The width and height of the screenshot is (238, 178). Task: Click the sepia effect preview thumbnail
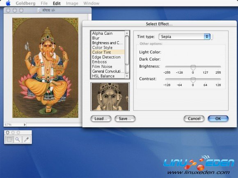pos(110,97)
